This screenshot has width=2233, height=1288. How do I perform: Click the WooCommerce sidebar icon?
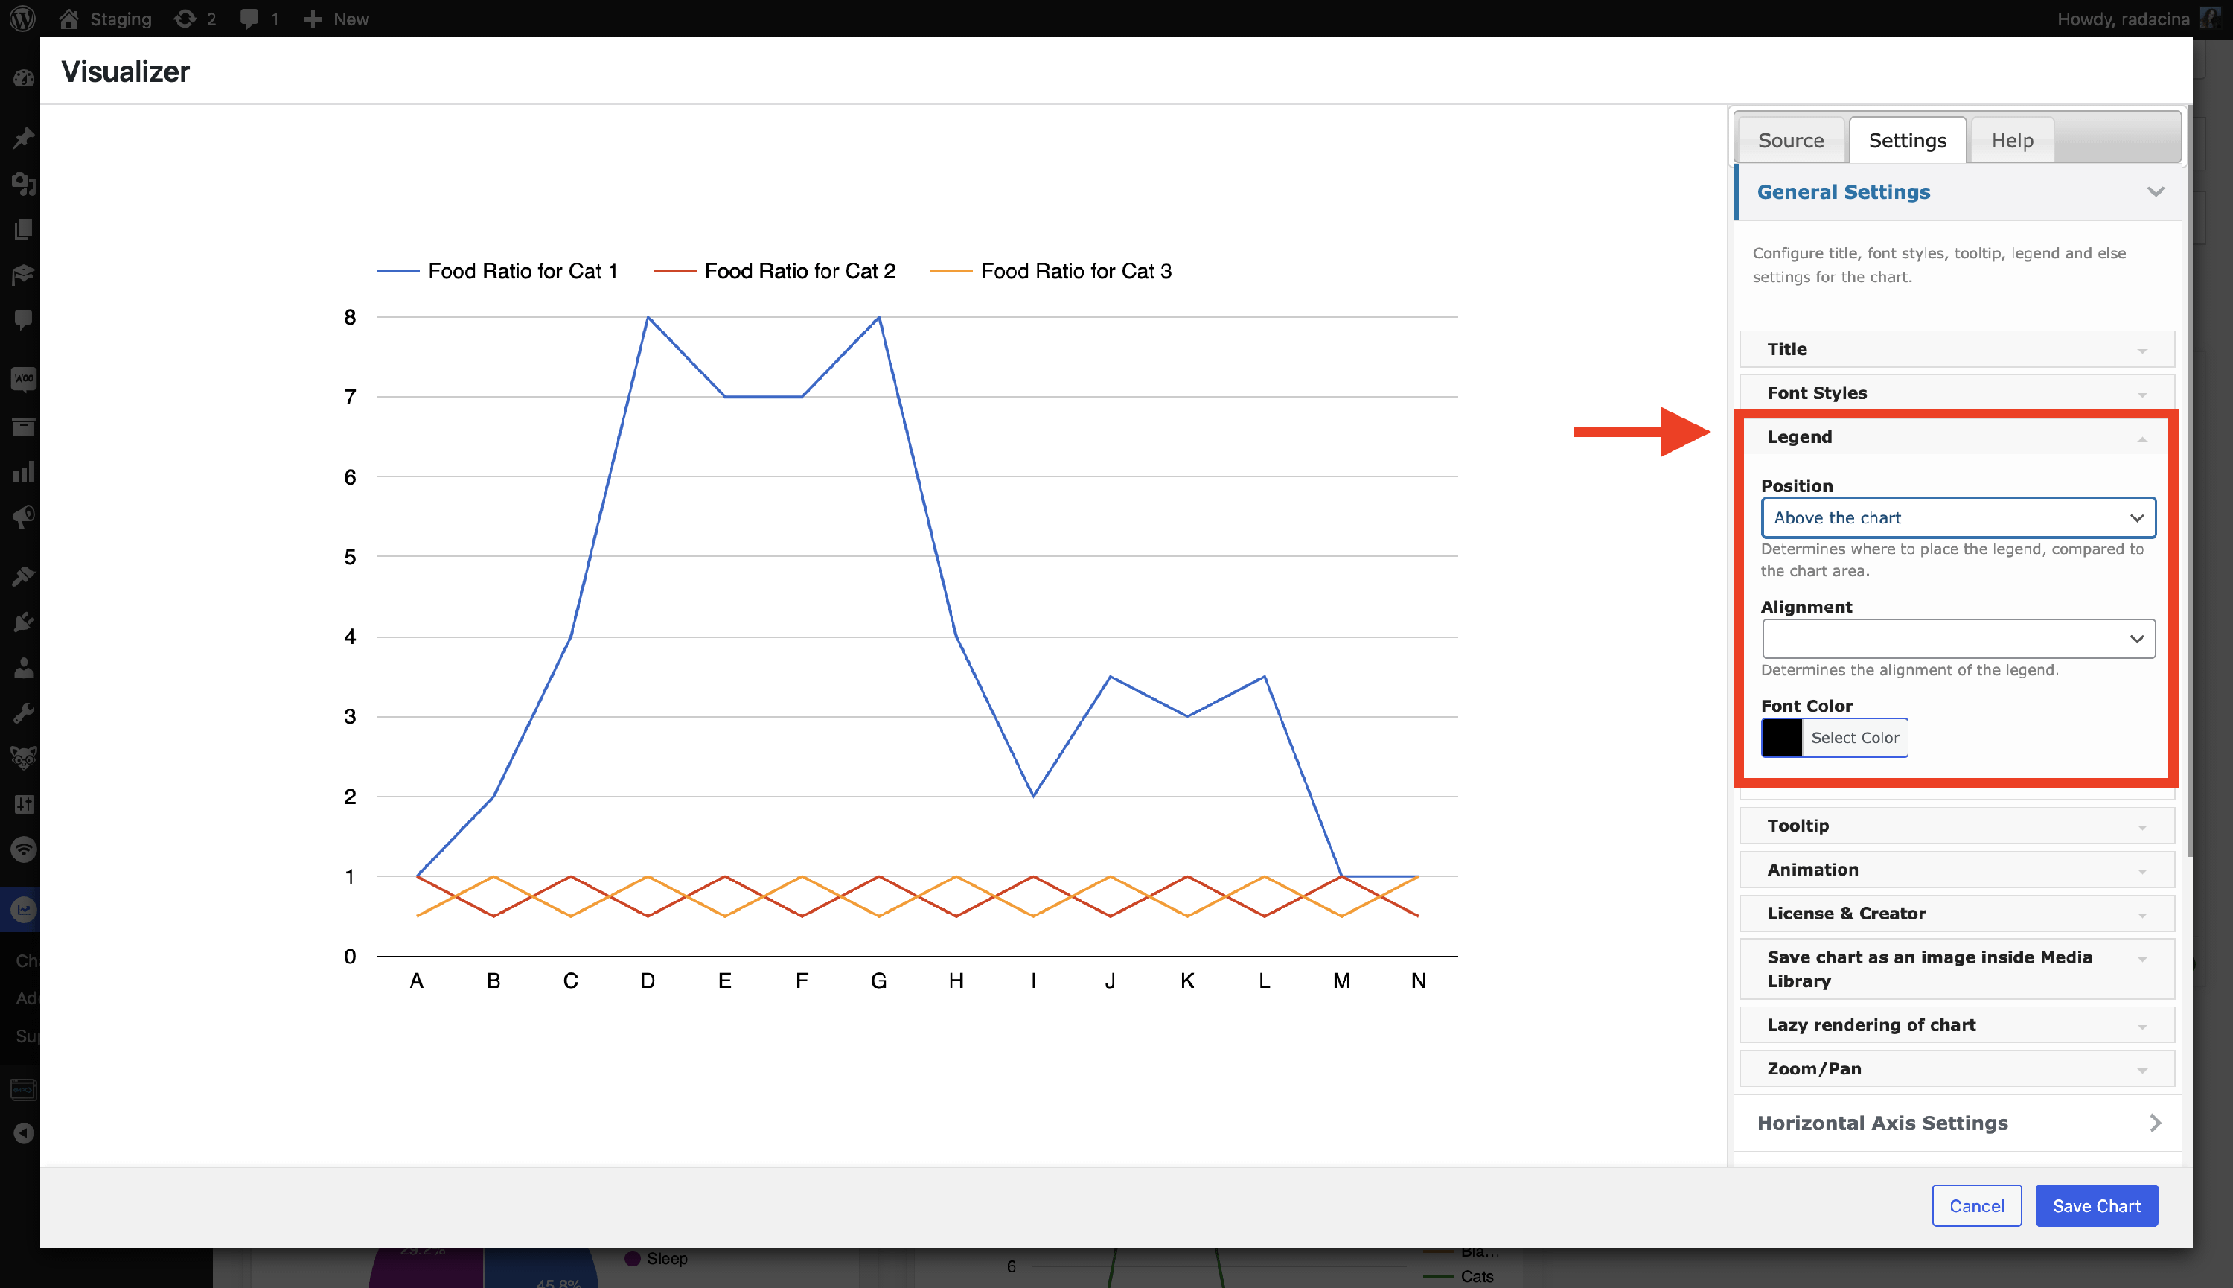tap(24, 380)
